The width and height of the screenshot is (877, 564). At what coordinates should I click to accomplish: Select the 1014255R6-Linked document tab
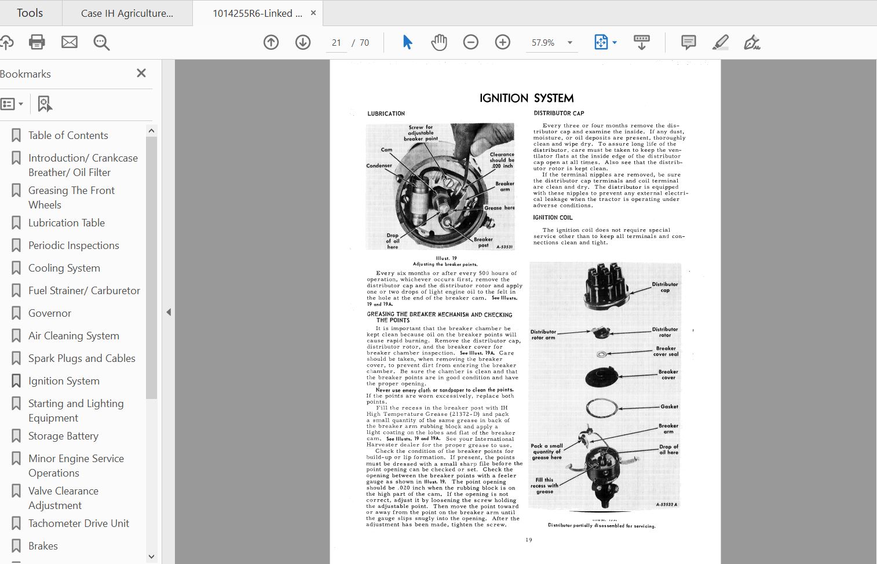(x=257, y=13)
